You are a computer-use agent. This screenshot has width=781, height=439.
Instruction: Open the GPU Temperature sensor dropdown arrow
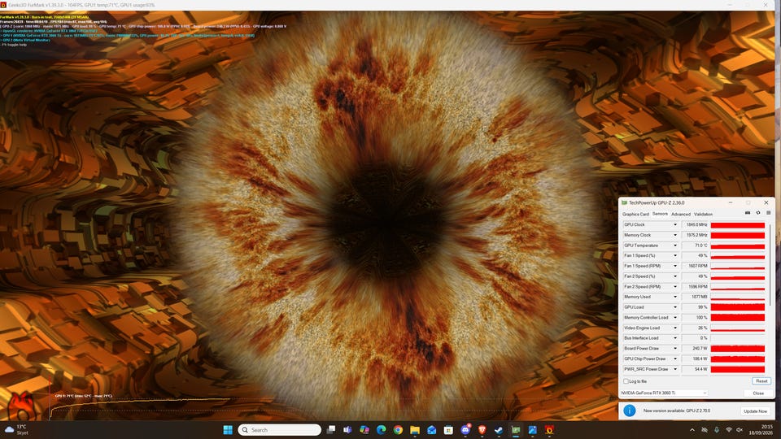point(675,246)
